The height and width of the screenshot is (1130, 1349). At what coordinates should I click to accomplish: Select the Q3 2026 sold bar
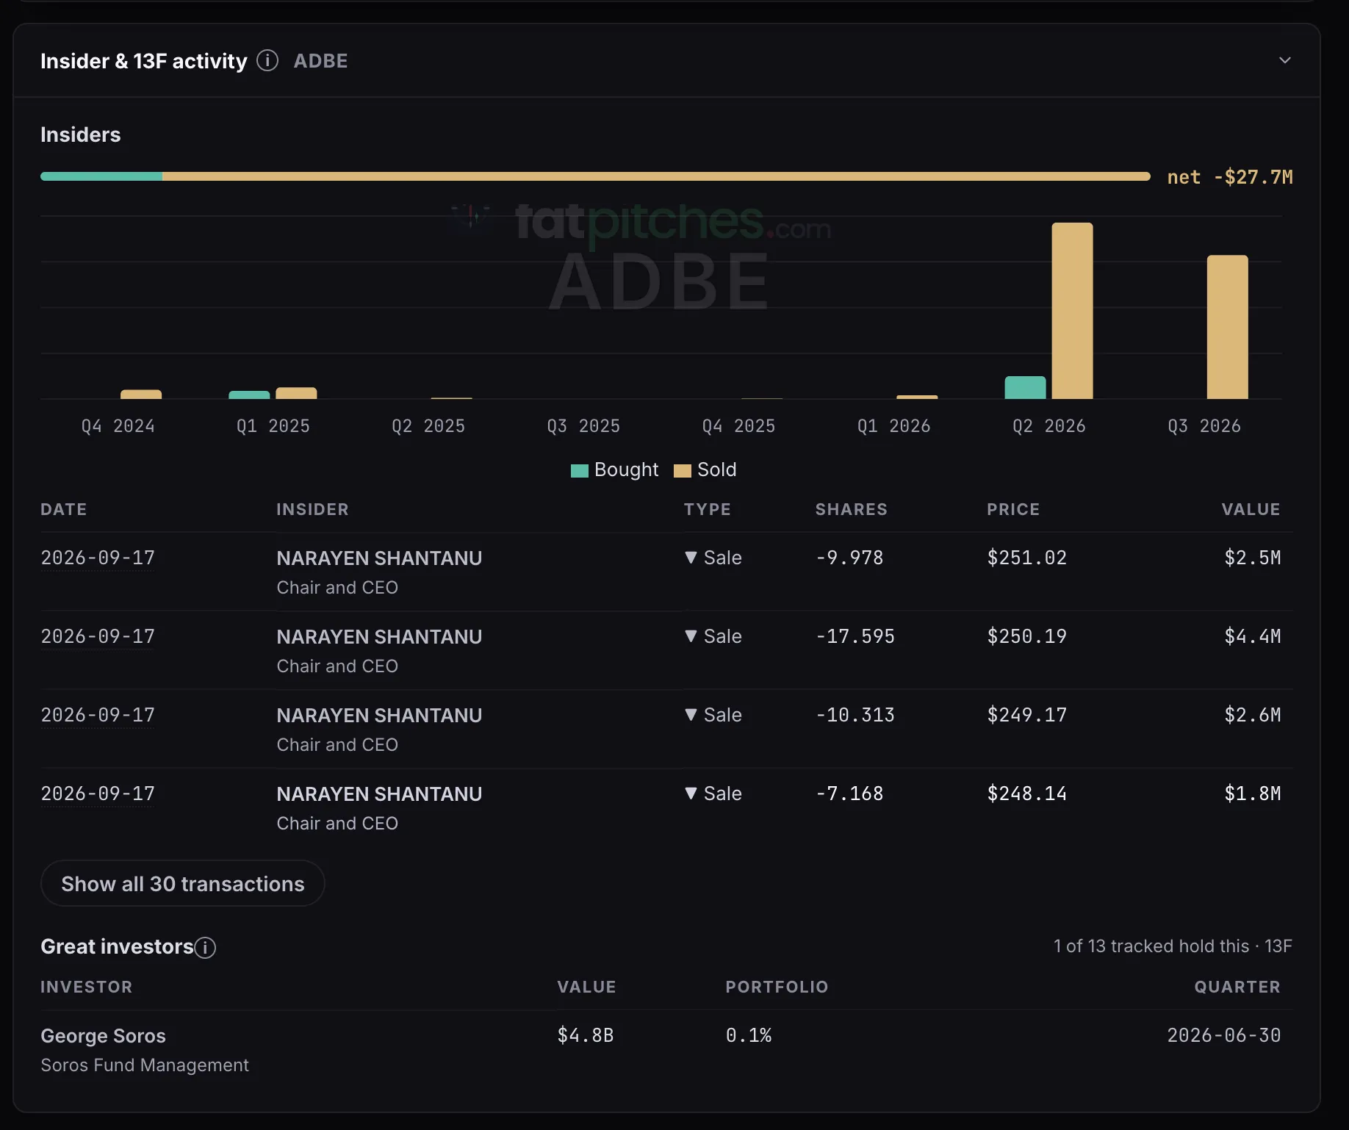click(x=1227, y=327)
